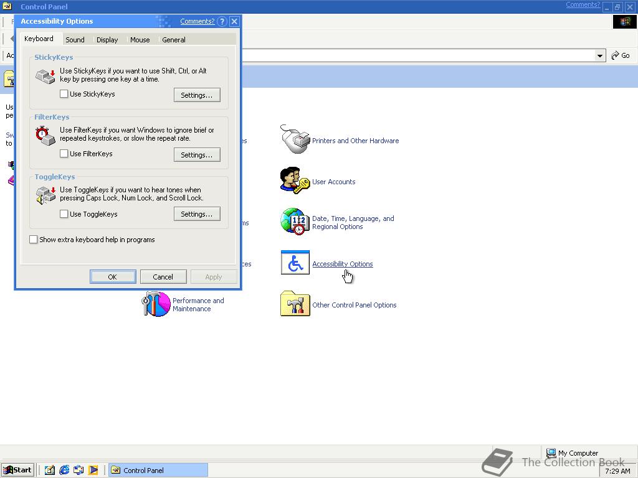638x478 pixels.
Task: Expand the address bar dropdown
Action: [x=600, y=55]
